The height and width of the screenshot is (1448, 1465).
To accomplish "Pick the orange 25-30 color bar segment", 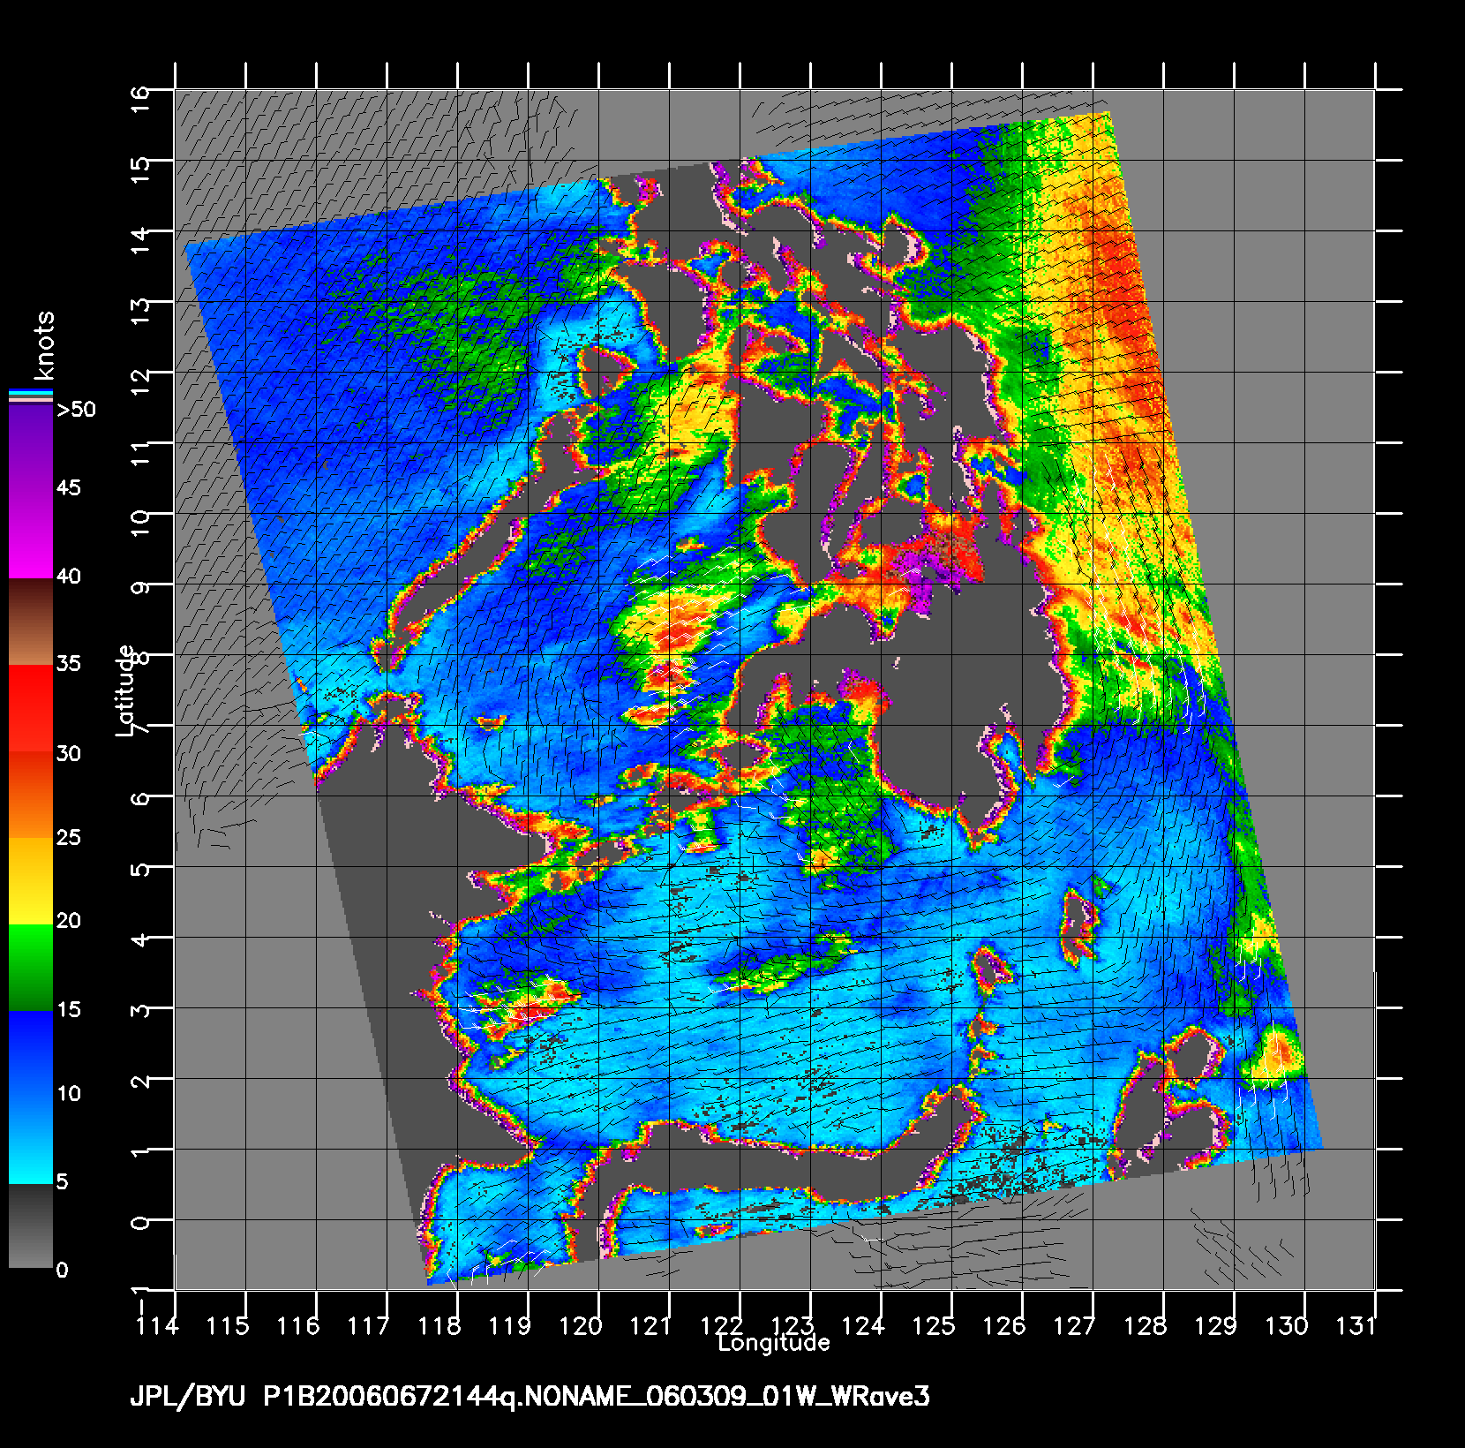I will pos(31,795).
